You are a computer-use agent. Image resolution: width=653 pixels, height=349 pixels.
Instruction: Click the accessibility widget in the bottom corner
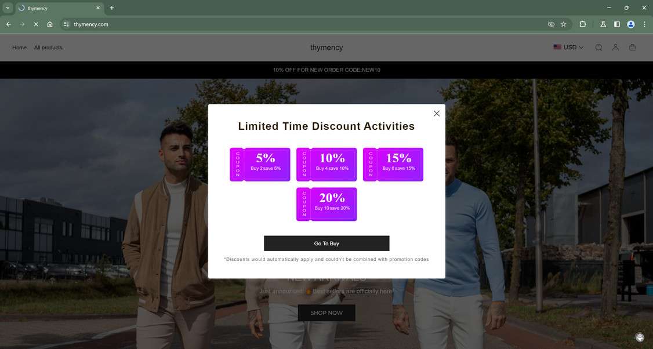pos(640,337)
